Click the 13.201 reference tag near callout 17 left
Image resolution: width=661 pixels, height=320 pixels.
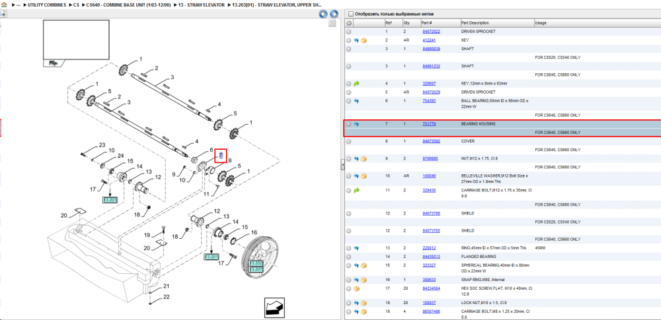(x=110, y=199)
